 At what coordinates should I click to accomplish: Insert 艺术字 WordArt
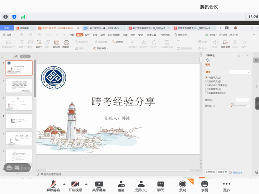click(143, 44)
